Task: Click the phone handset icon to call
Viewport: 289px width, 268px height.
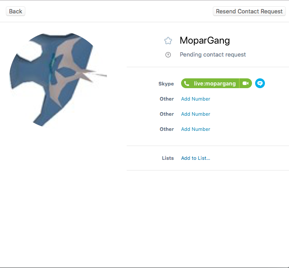Action: [186, 84]
